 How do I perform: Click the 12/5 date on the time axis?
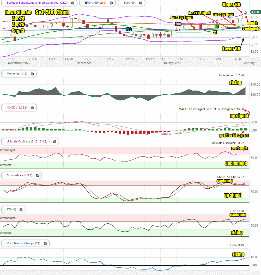tap(88, 59)
